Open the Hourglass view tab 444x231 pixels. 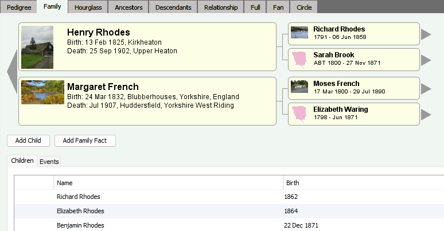click(88, 7)
